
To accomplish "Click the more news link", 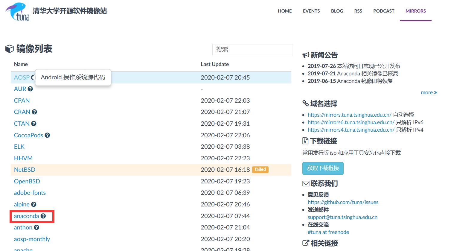I will pyautogui.click(x=429, y=92).
